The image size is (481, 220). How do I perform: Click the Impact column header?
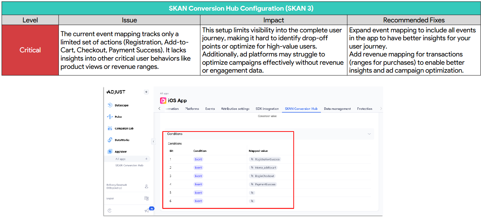pos(274,20)
